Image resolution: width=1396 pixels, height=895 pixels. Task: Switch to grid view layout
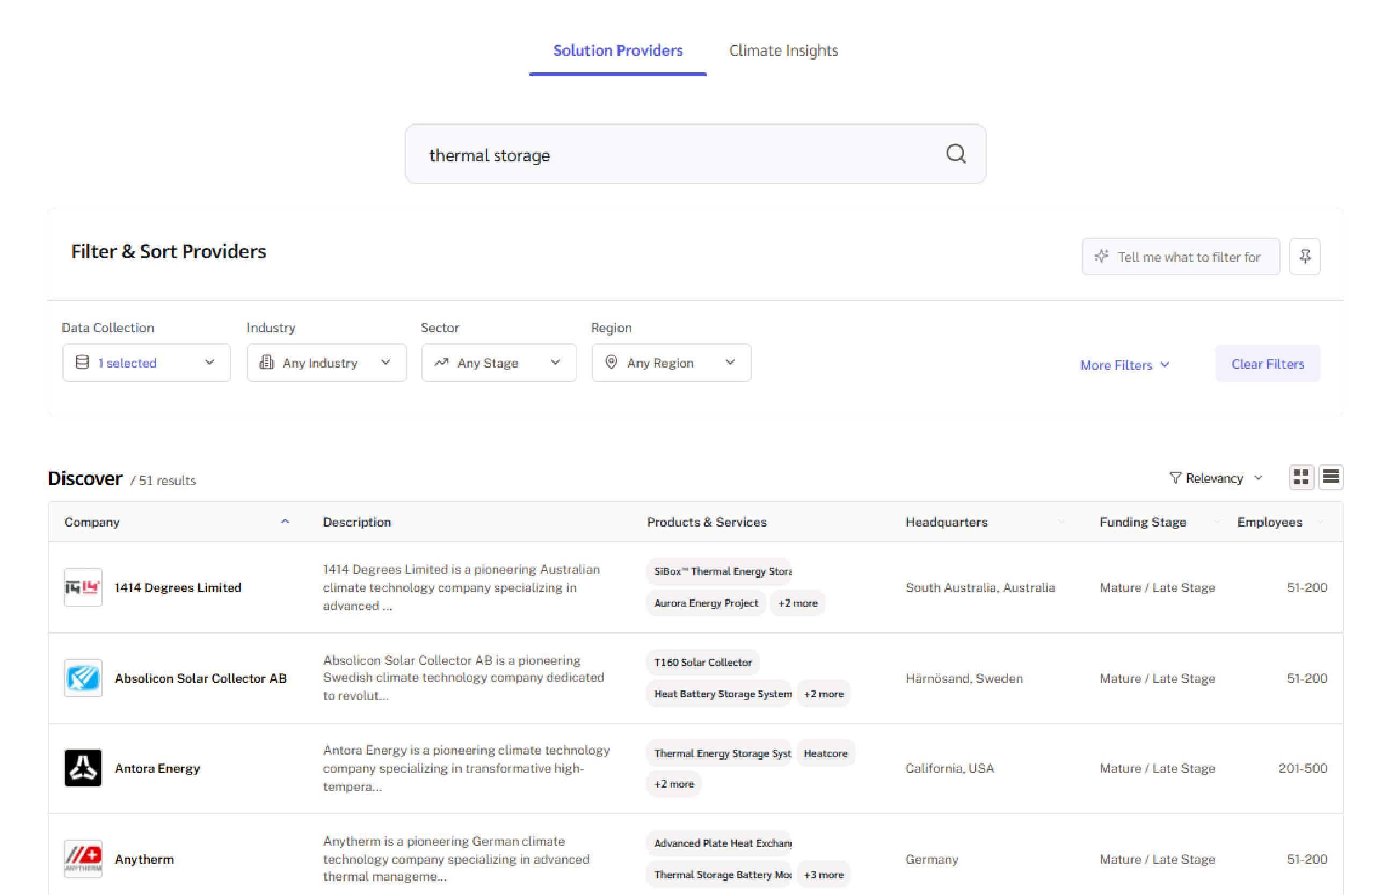[1300, 477]
